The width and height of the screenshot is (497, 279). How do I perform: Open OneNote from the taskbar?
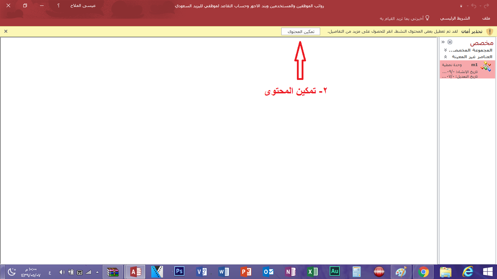click(290, 271)
